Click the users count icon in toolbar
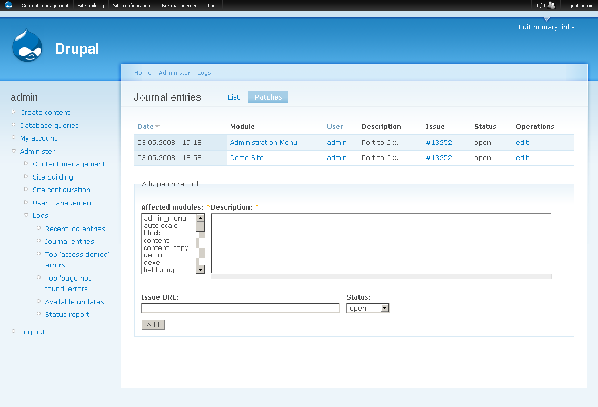The image size is (598, 407). pyautogui.click(x=551, y=5)
